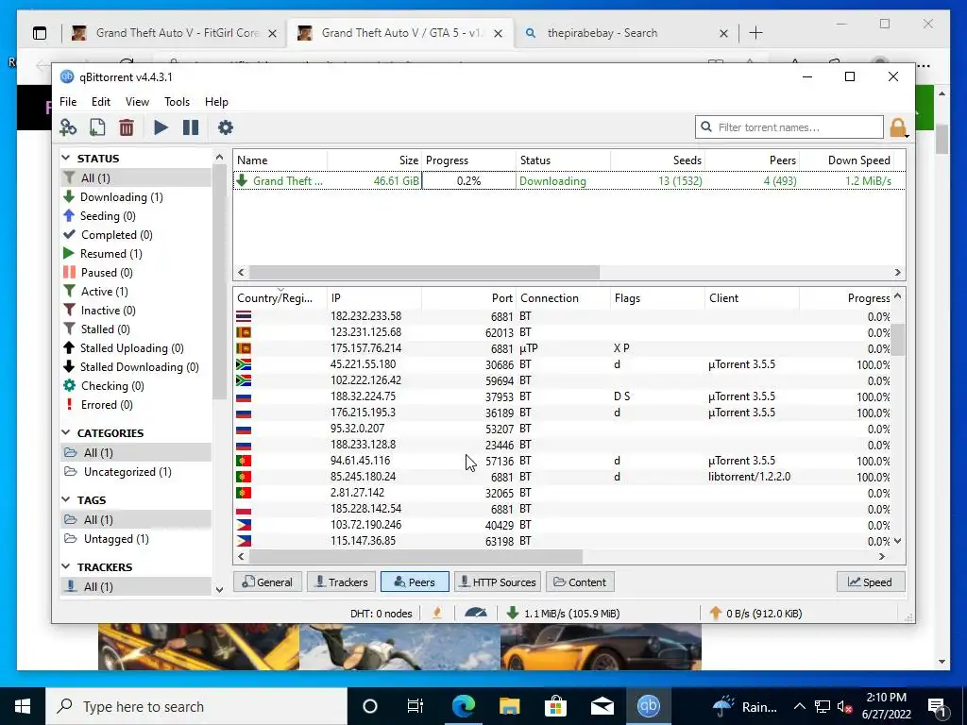Open the Tools menu
Image resolution: width=967 pixels, height=725 pixels.
[x=177, y=102]
